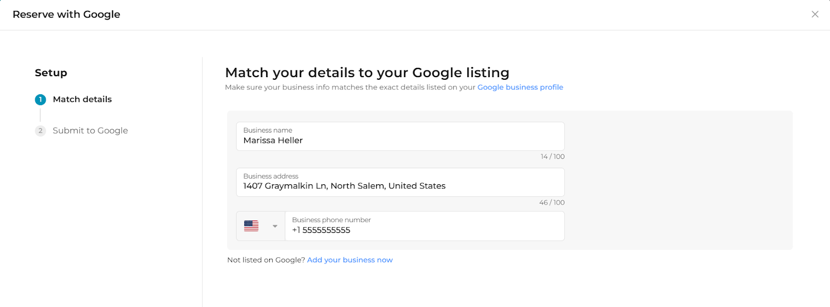
Task: Click the Not listed on Google? text
Action: [x=266, y=260]
